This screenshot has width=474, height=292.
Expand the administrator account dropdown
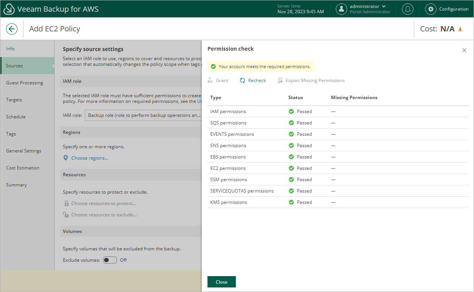tap(384, 6)
